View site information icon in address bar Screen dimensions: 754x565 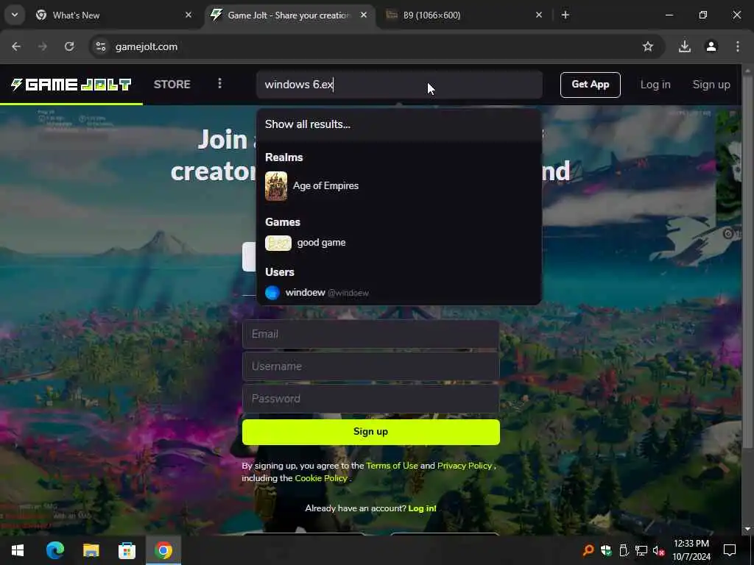coord(100,46)
